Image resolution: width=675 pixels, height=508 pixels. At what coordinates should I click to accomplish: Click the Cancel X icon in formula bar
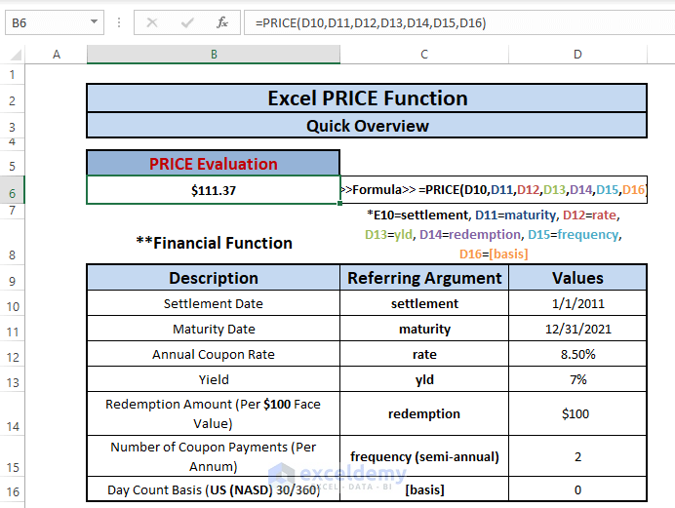tap(152, 22)
